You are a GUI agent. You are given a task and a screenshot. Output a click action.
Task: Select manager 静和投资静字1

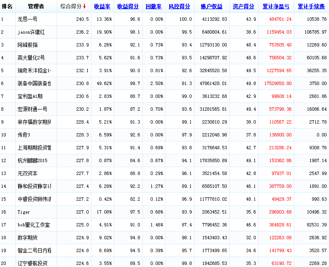34,186
